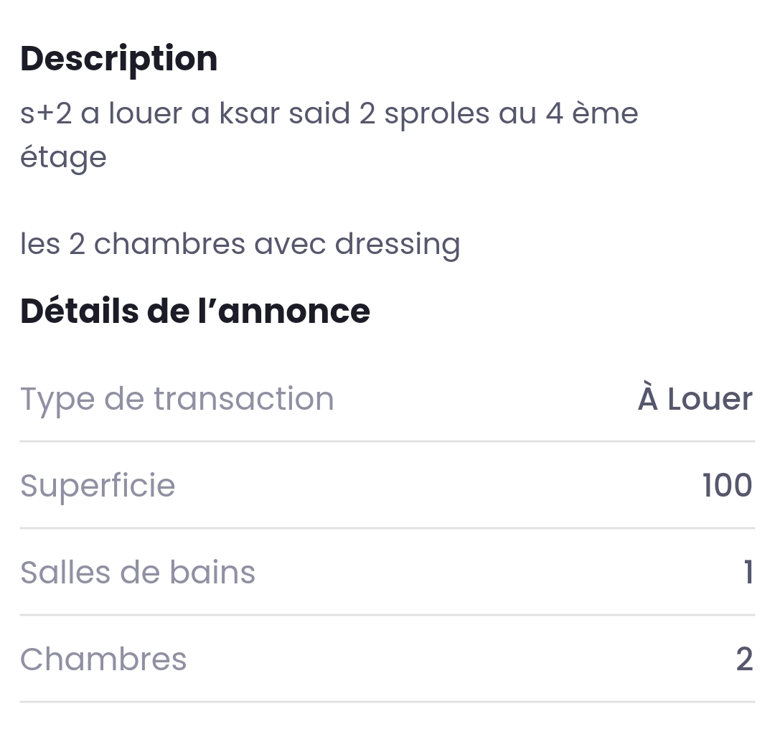Click the word louer in description

point(145,113)
